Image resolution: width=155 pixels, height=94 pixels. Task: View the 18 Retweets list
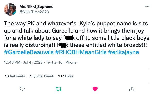point(15,76)
